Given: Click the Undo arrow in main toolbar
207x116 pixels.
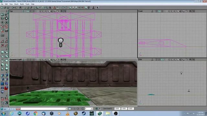Looking at the screenshot, I should [x=13, y=8].
